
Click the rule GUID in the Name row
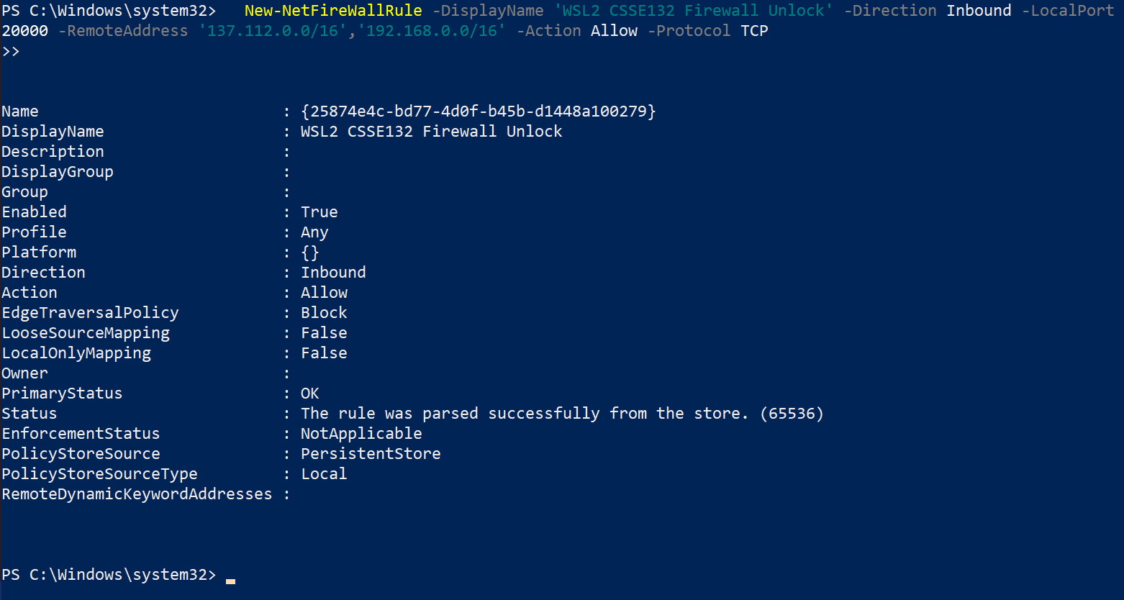pos(479,112)
